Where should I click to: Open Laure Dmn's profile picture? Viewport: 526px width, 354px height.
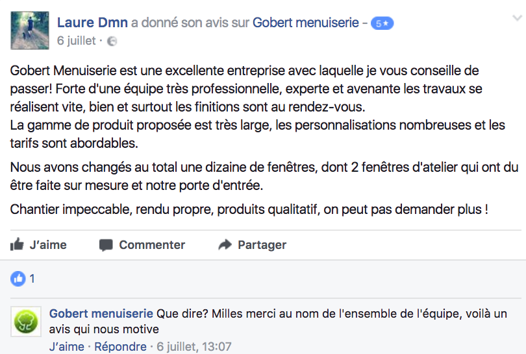(x=29, y=30)
